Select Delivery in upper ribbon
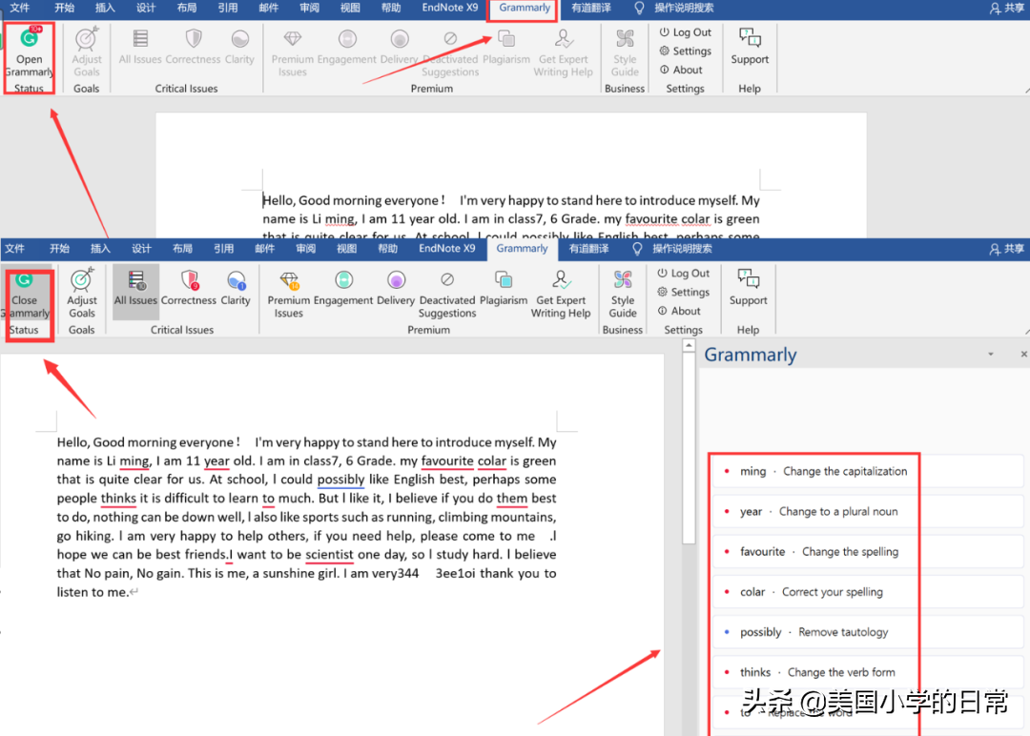 point(399,47)
